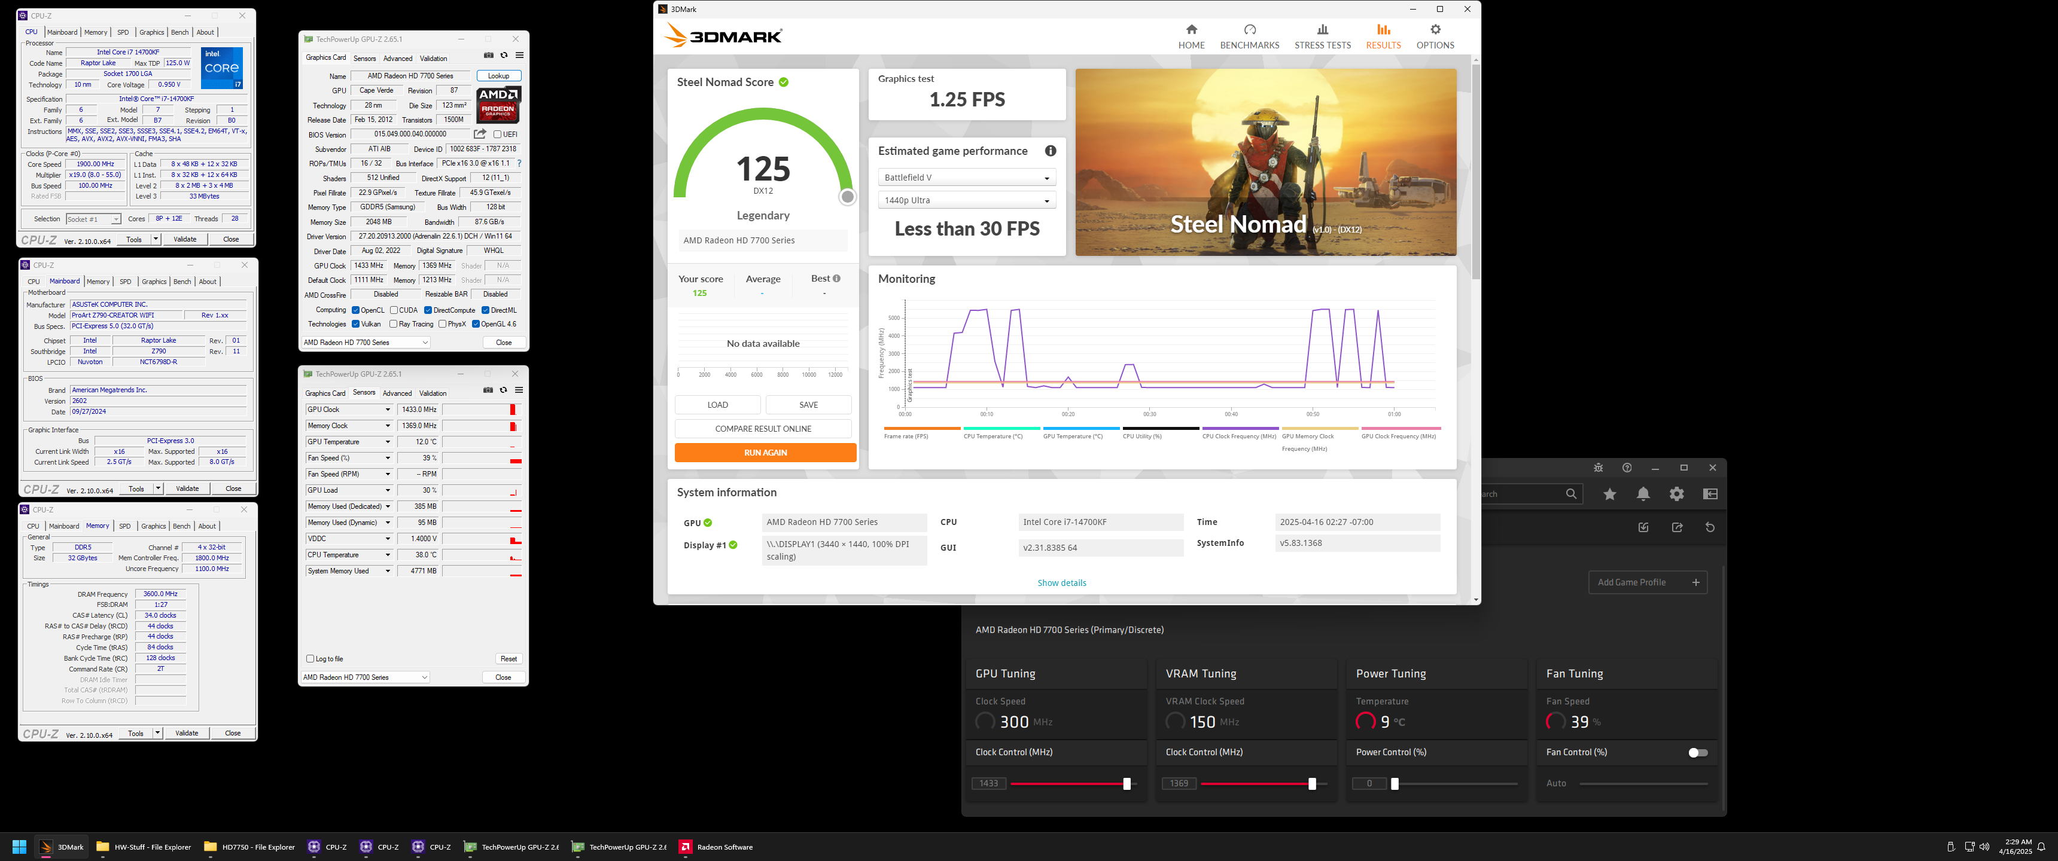The height and width of the screenshot is (861, 2058).
Task: Take a screenshot in GPU-Z Graphics Card window
Action: click(489, 55)
